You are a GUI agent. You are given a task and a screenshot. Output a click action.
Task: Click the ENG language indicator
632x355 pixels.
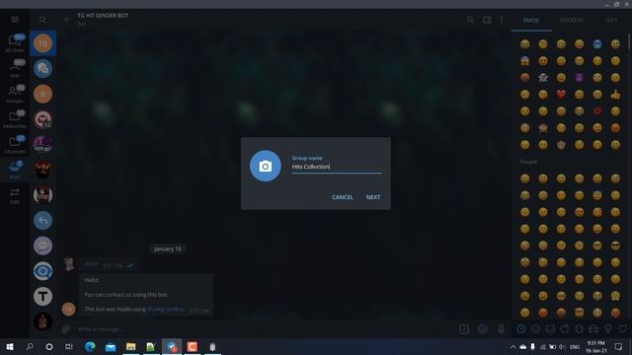coord(575,346)
